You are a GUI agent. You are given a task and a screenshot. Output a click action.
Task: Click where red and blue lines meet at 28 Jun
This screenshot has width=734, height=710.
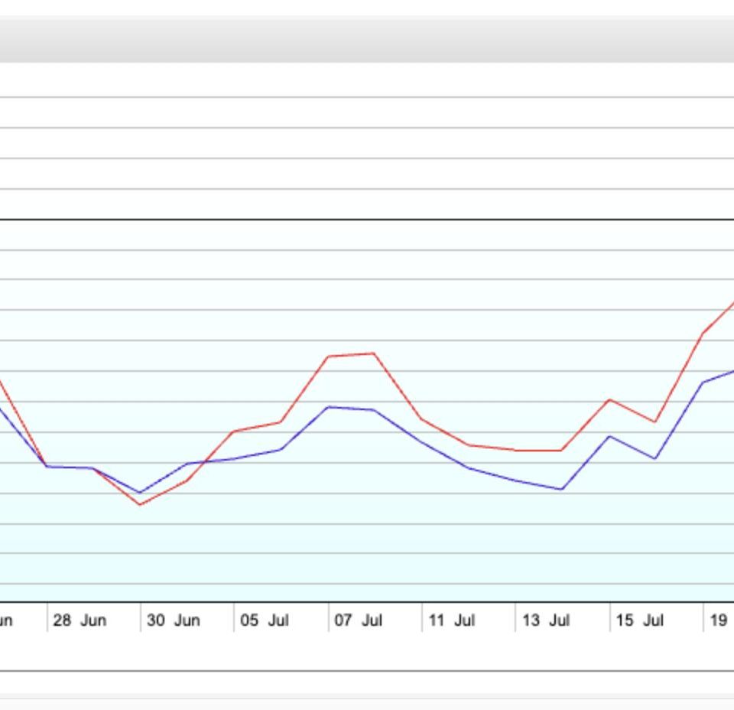click(x=47, y=466)
